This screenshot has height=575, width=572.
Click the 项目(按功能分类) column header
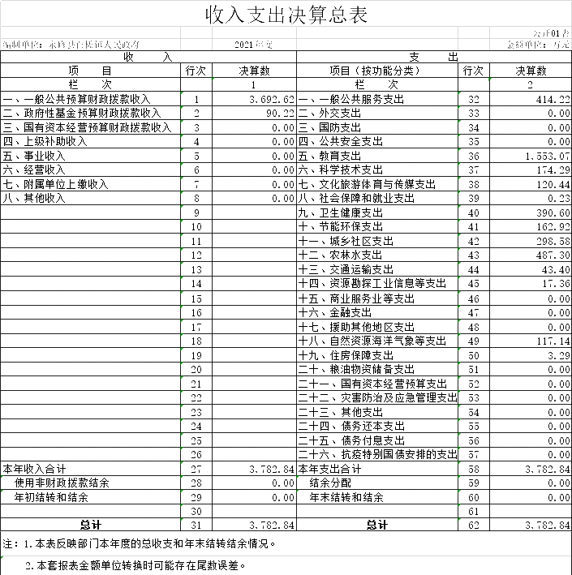pos(377,71)
